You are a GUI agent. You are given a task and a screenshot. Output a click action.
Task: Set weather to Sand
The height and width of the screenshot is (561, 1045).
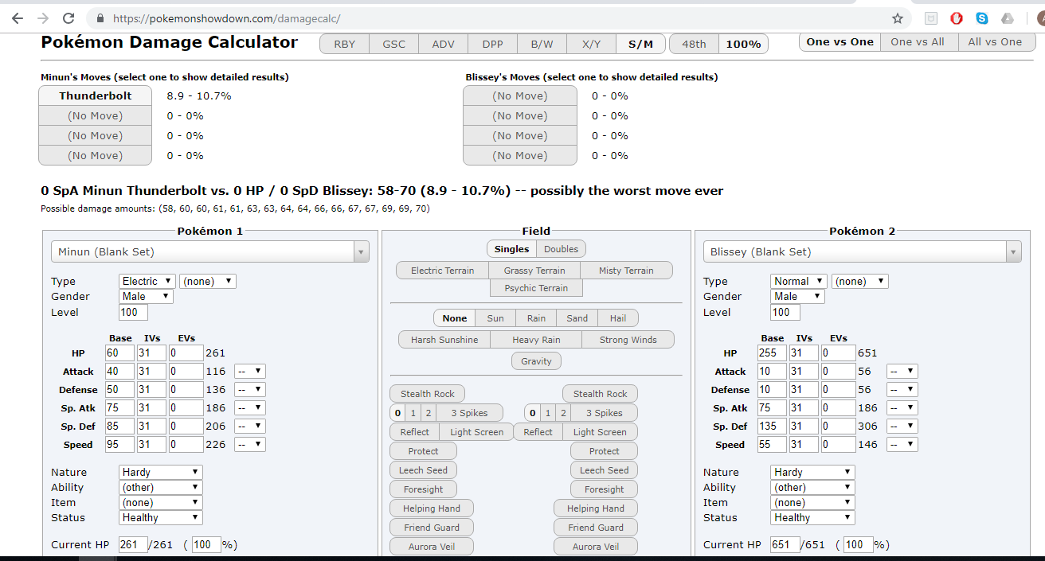577,318
